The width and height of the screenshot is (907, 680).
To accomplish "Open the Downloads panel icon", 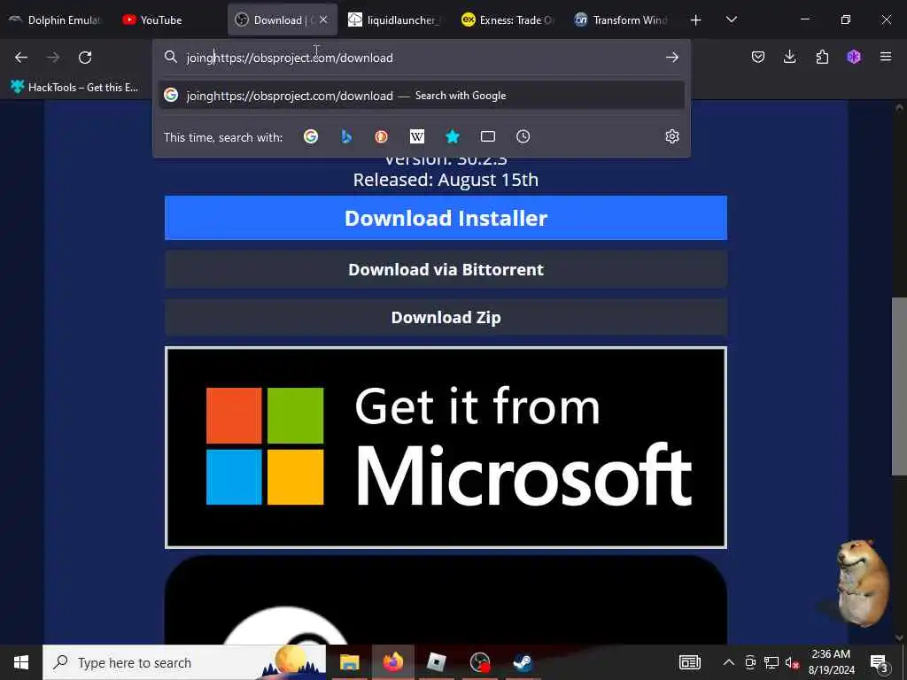I will pyautogui.click(x=789, y=57).
